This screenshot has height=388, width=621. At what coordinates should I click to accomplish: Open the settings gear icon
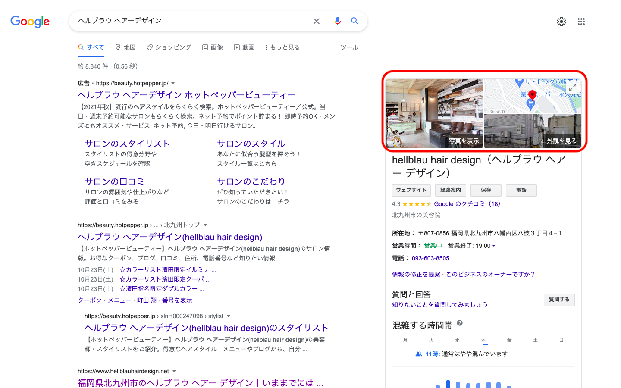pyautogui.click(x=561, y=22)
